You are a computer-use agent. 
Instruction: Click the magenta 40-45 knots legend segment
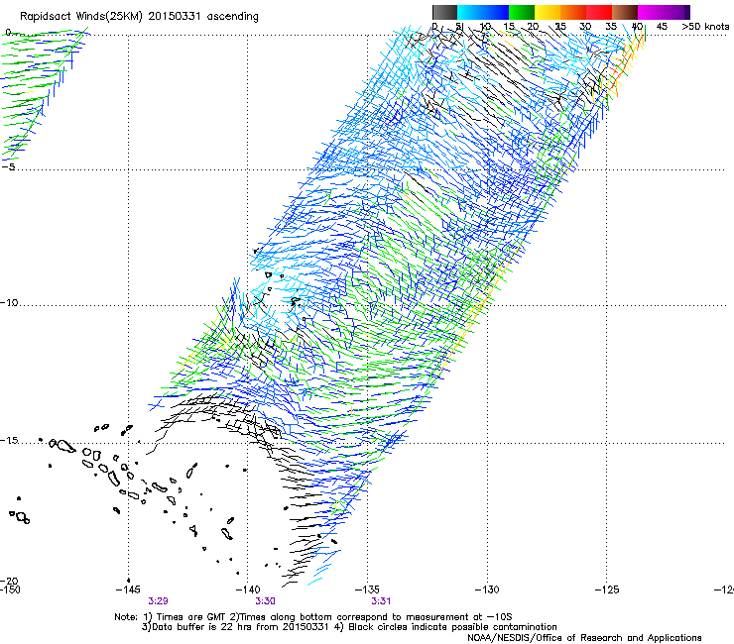click(x=651, y=12)
